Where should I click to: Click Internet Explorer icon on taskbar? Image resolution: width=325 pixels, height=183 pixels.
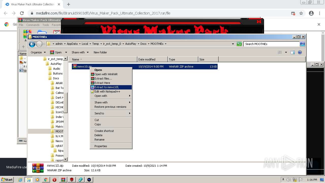[x=20, y=180]
